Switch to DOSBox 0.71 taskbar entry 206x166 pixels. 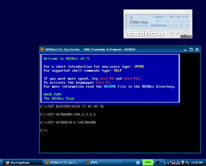pos(63,163)
